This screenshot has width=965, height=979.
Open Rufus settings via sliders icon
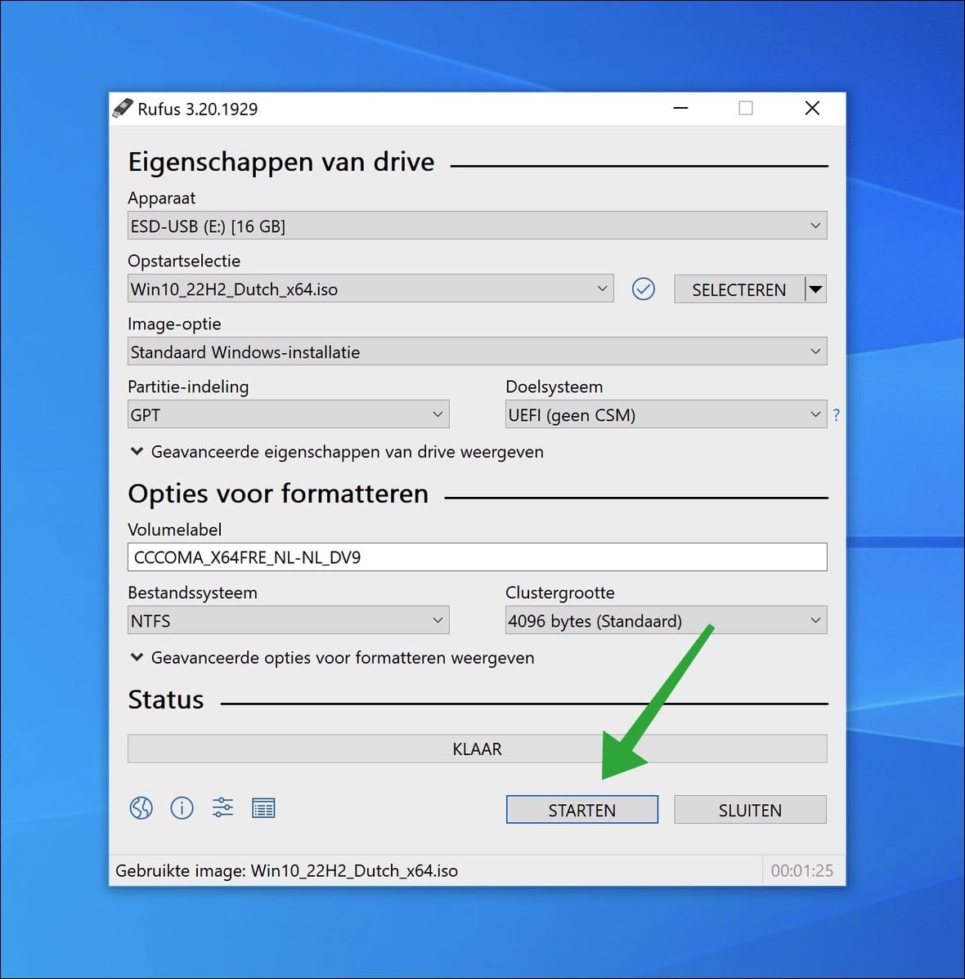(222, 808)
